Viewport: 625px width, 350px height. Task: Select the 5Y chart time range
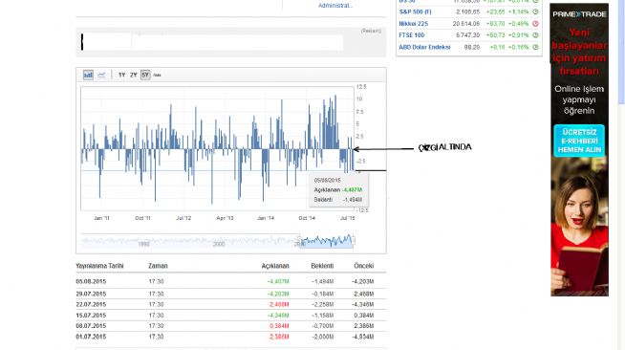coord(145,75)
